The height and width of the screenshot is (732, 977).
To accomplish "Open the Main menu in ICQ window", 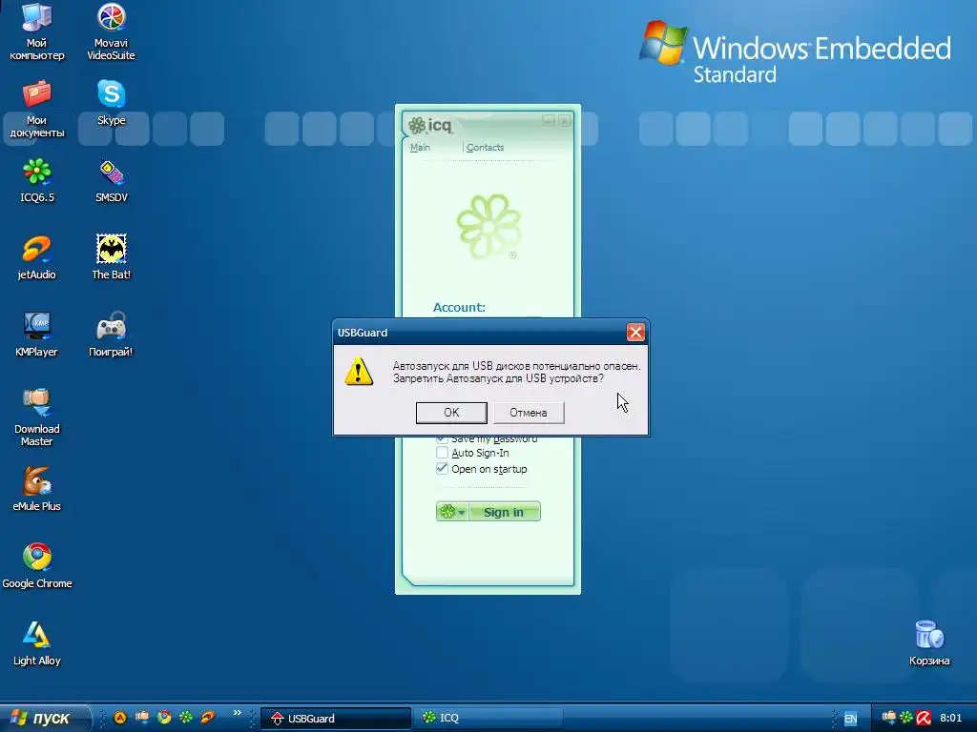I will coord(420,148).
